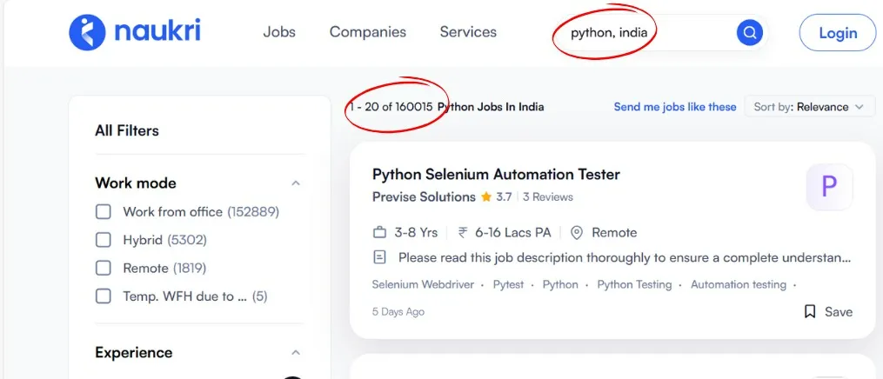The width and height of the screenshot is (883, 379).
Task: Click the Login button
Action: 837,33
